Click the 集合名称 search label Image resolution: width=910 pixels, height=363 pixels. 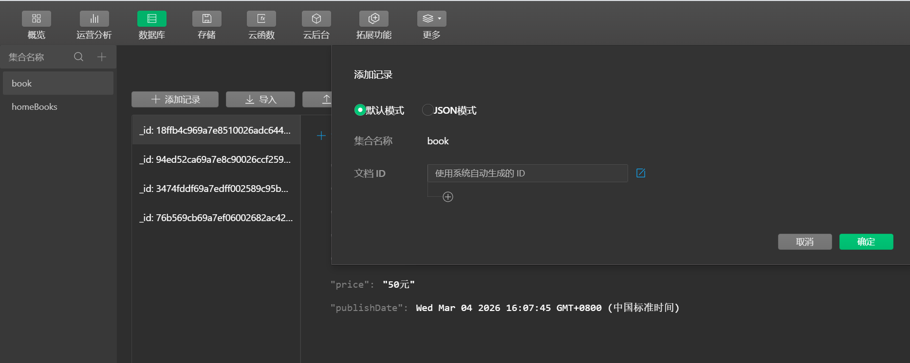[x=26, y=57]
